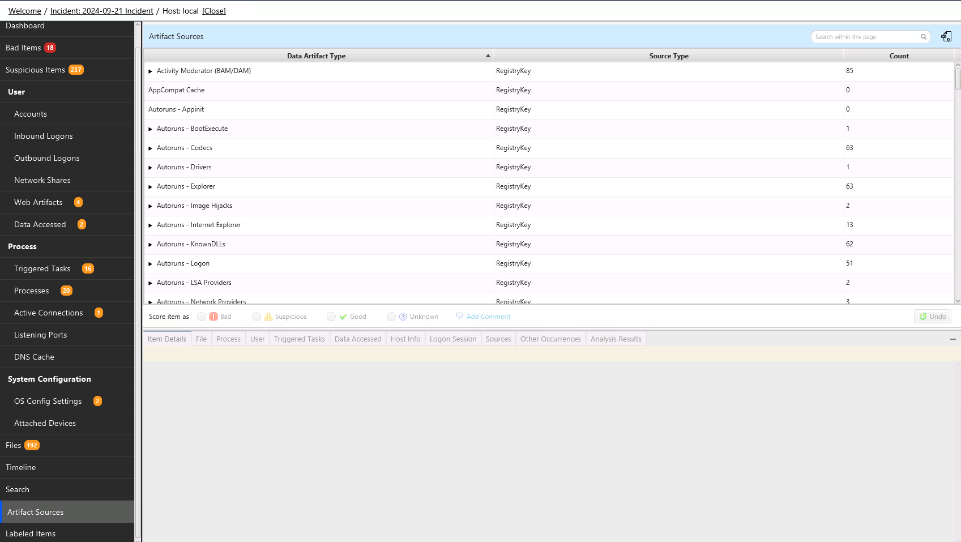Click the Files count badge
Viewport: 961px width, 542px height.
[32, 445]
